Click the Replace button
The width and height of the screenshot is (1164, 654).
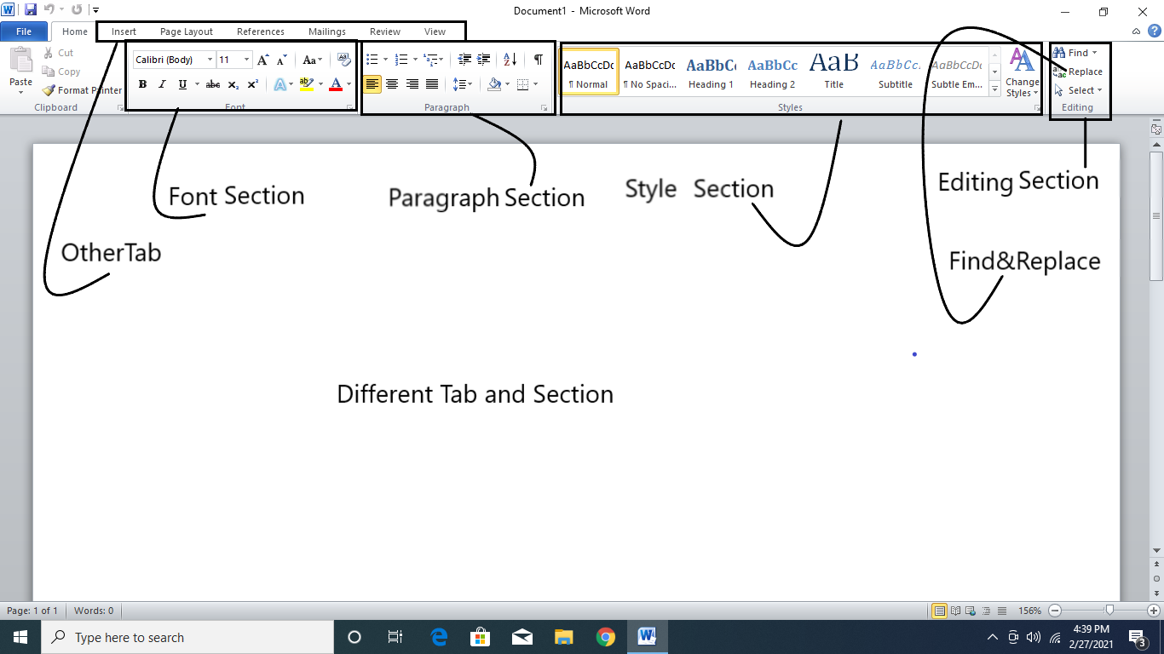pyautogui.click(x=1079, y=72)
